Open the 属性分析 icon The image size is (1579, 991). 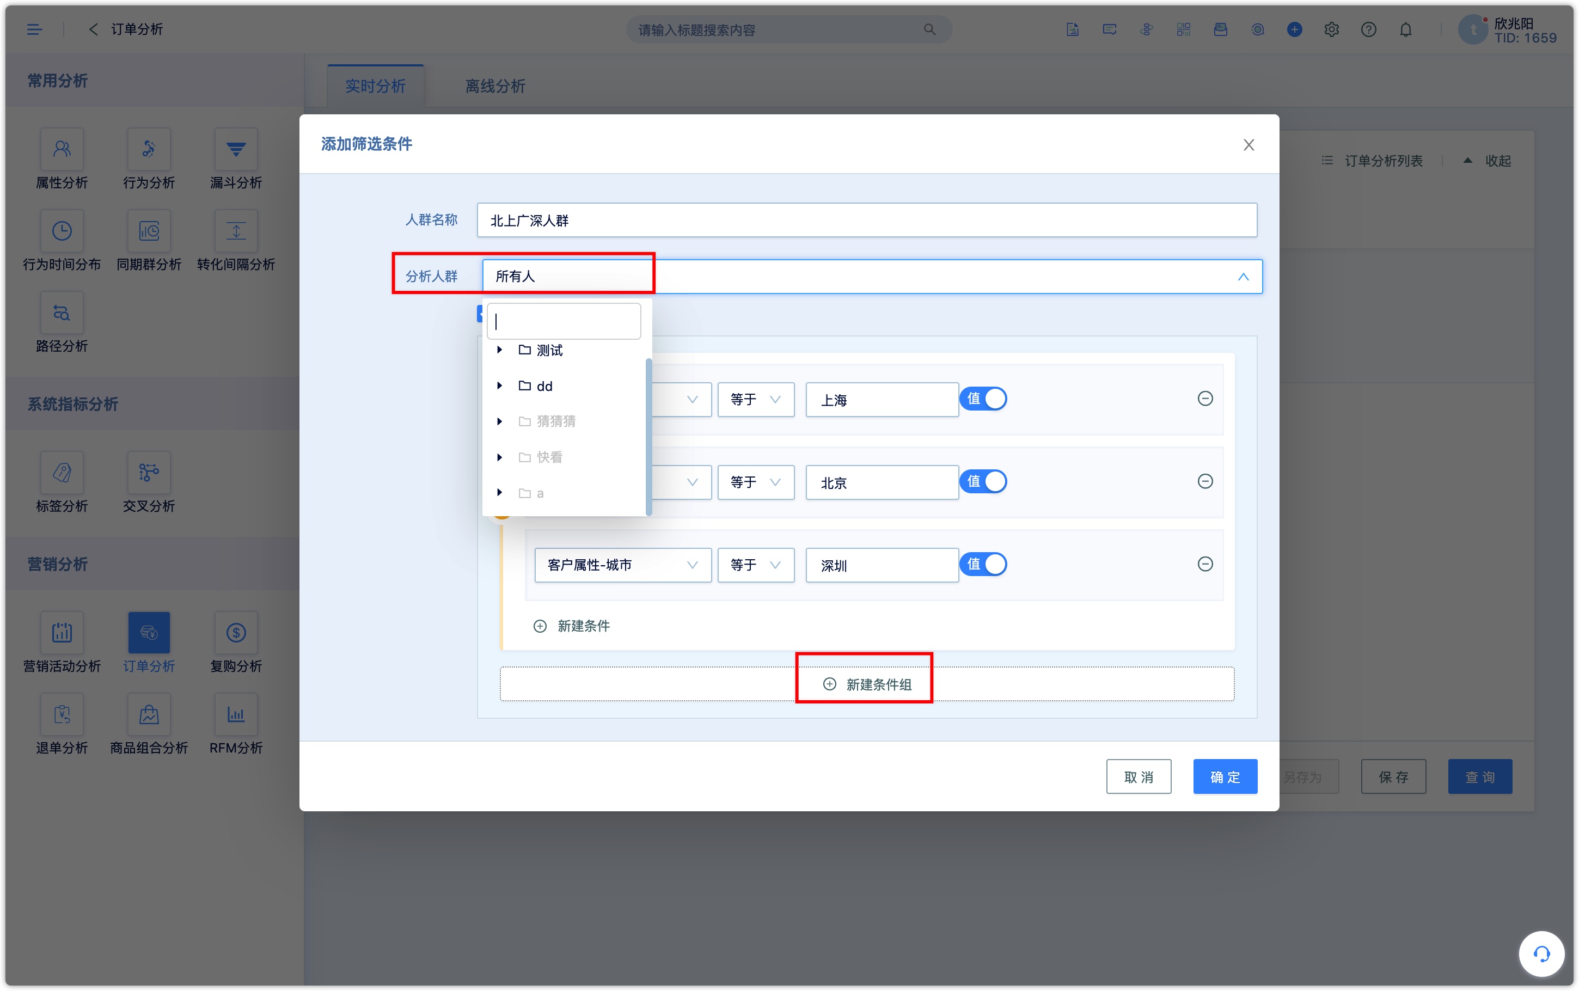pyautogui.click(x=62, y=149)
